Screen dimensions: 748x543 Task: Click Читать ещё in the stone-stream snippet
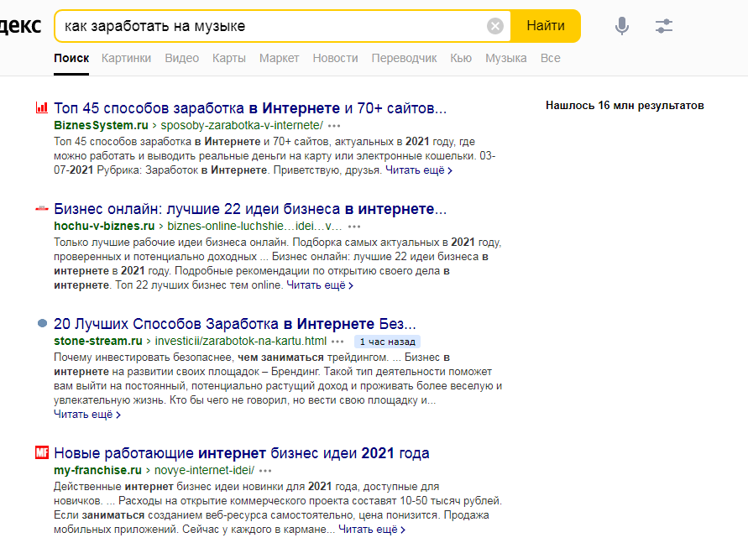point(87,415)
